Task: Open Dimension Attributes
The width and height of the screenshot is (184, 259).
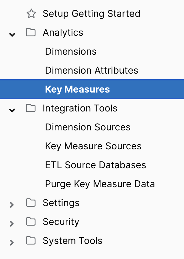Action: (91, 70)
